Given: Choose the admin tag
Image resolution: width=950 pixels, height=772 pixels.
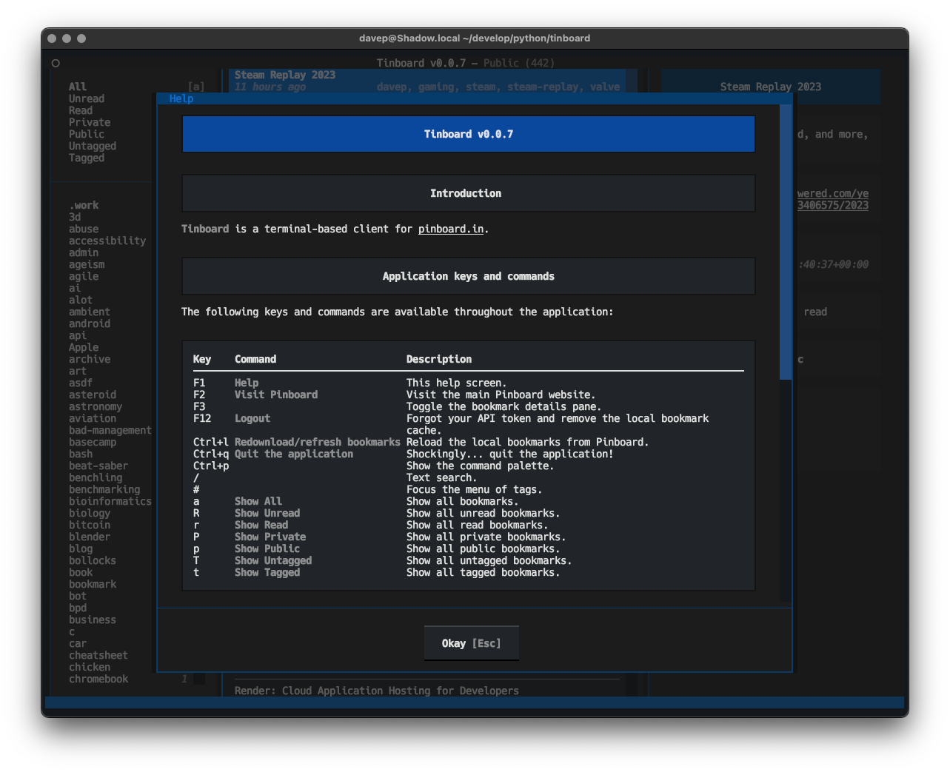Looking at the screenshot, I should click(x=84, y=252).
